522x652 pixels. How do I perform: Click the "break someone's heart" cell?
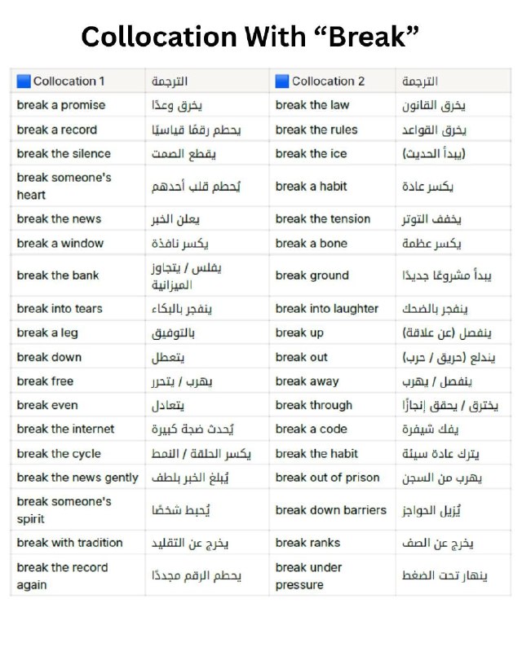click(x=77, y=186)
